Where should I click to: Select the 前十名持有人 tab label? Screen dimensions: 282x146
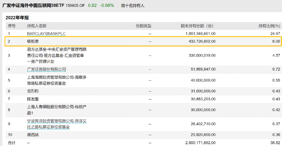(133, 5)
